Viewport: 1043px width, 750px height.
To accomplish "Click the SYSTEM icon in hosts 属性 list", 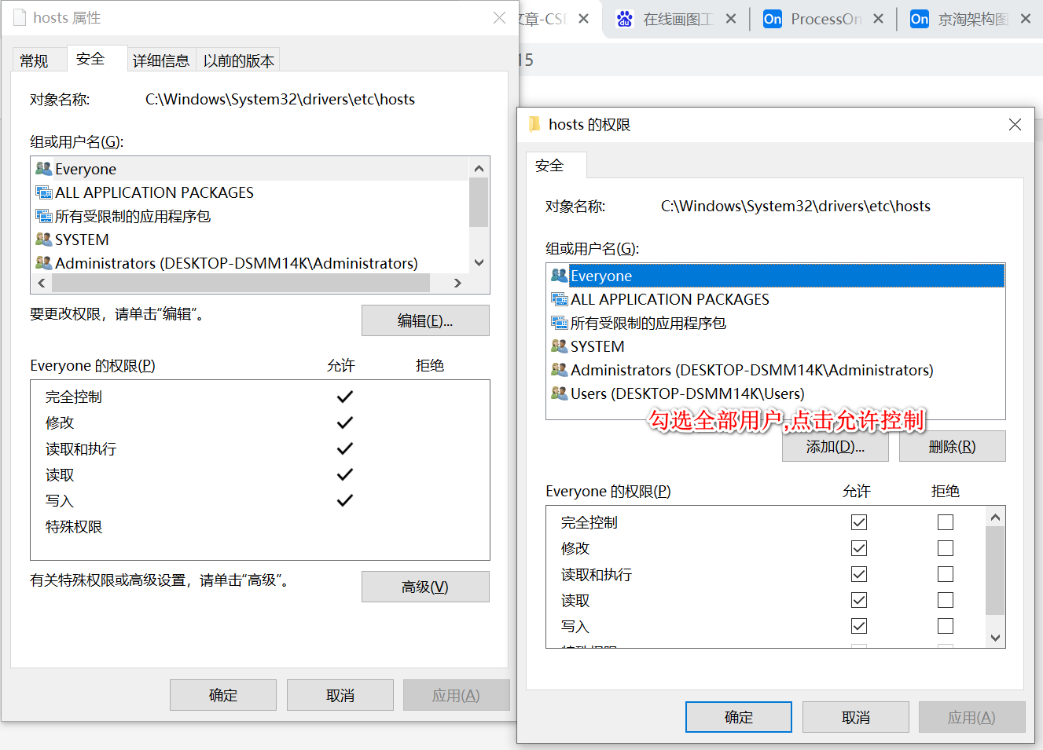I will pyautogui.click(x=43, y=240).
